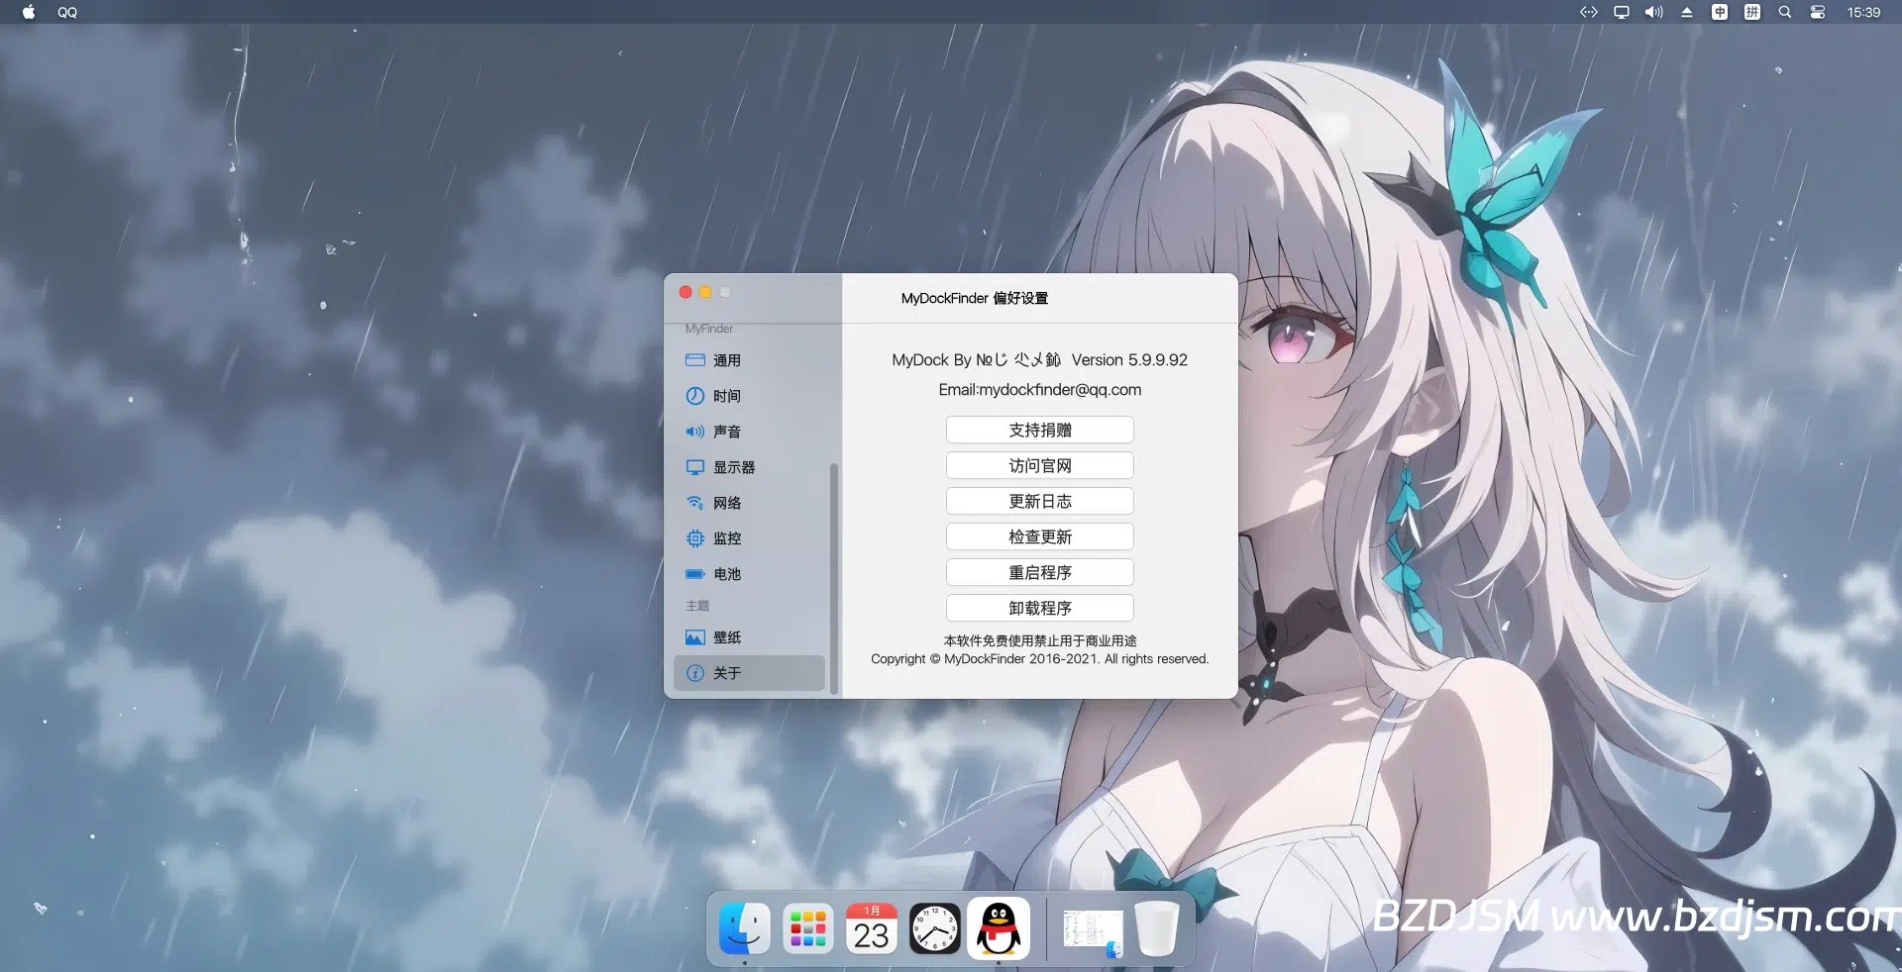Select 声音 speaker icon in sidebar
Screen dimensions: 1902x972
695,432
